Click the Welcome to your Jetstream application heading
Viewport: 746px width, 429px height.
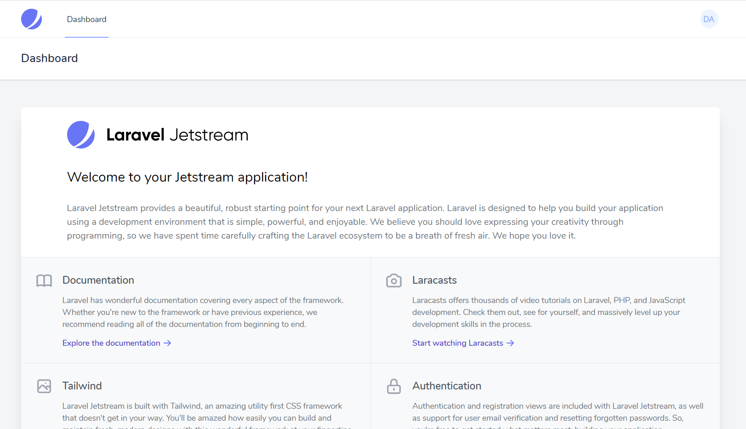(x=188, y=177)
